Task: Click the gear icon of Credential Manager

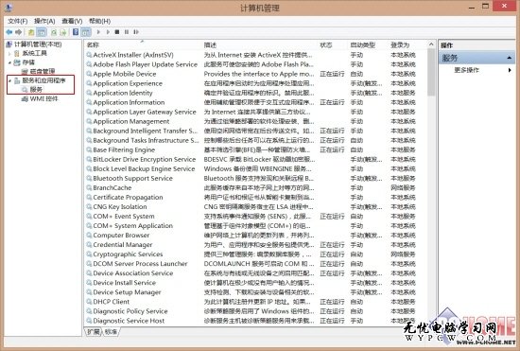Action: click(x=89, y=245)
